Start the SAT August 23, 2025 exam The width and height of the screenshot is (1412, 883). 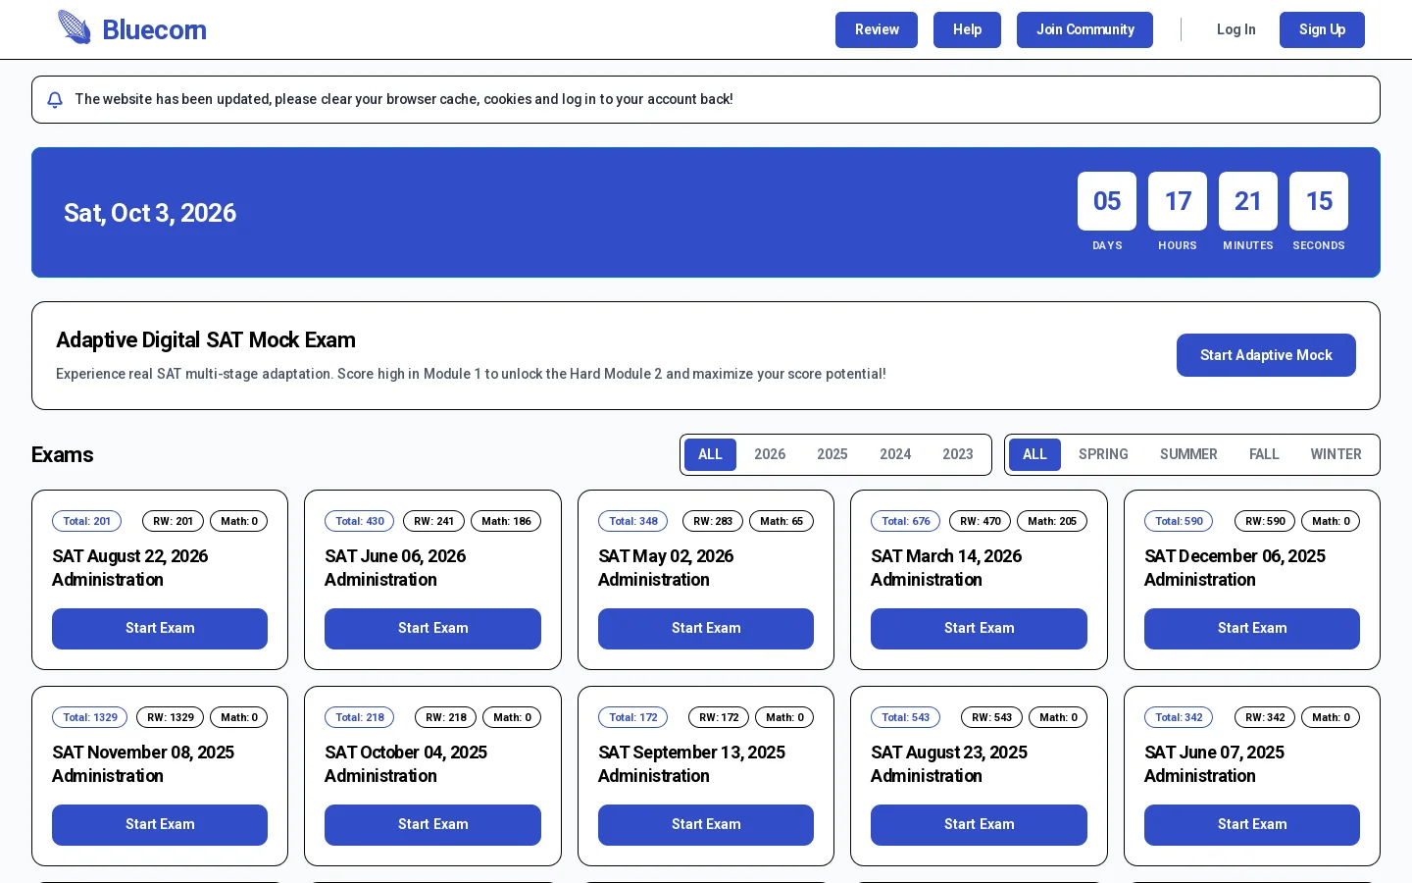point(979,825)
